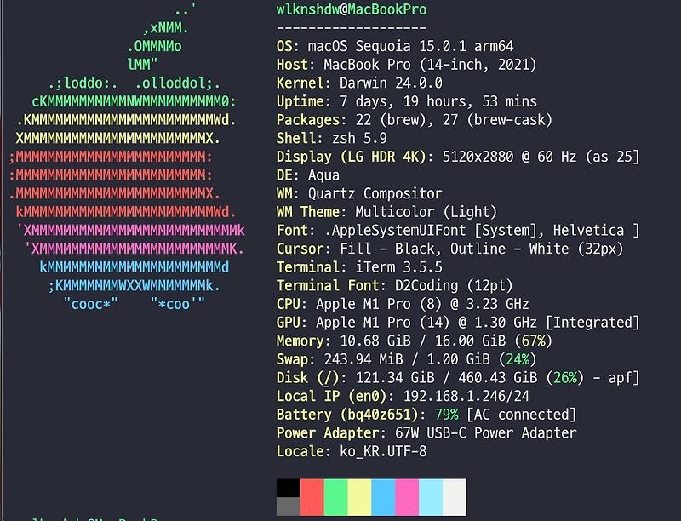Choose the pink magenta palette swatch
Screen dimensions: 681x521
point(407,497)
